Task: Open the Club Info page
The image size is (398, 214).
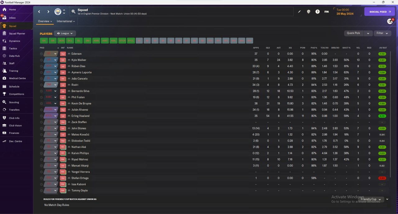Action: (14, 118)
